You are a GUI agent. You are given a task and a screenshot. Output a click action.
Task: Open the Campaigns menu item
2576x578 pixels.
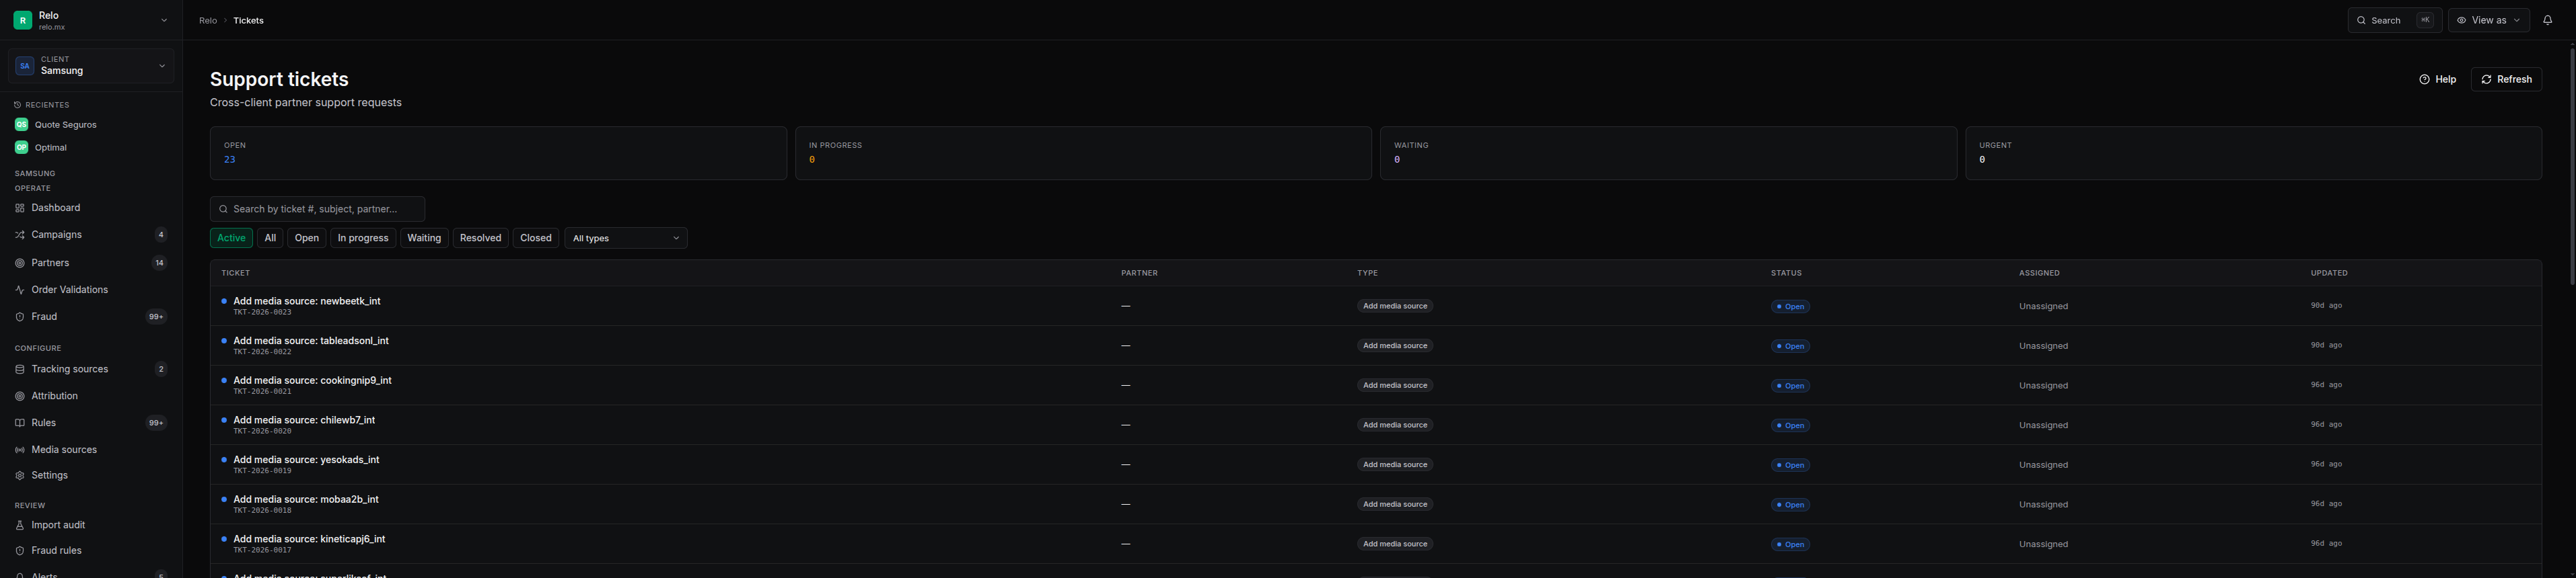(x=91, y=235)
